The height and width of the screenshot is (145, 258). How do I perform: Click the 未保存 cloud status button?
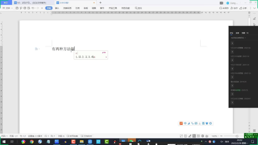point(224,8)
